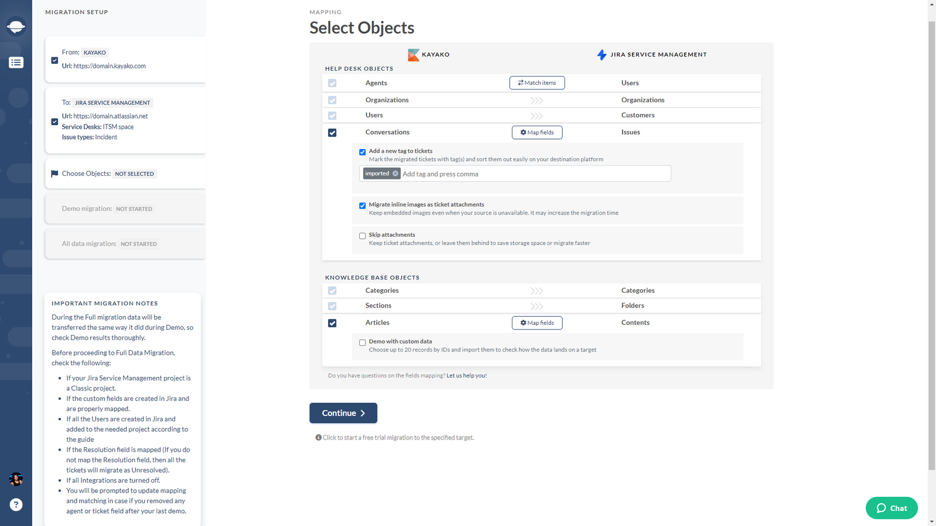936x526 pixels.
Task: Uncheck the Articles checkbox
Action: pyautogui.click(x=332, y=323)
